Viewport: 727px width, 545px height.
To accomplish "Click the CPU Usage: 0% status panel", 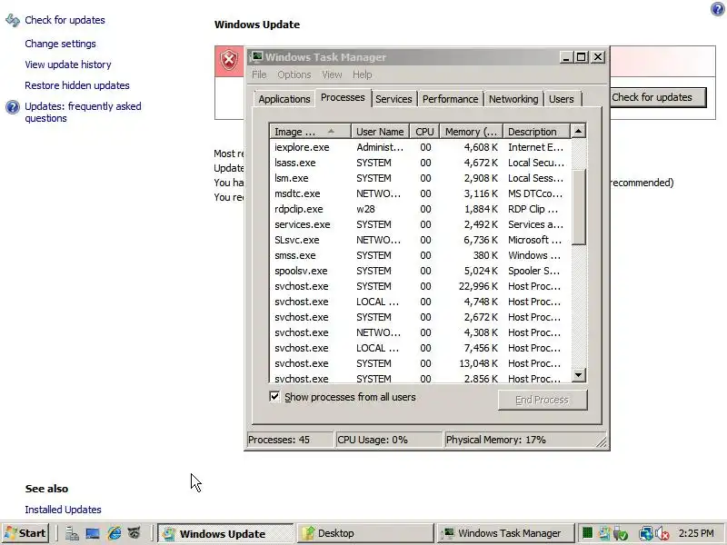I will (389, 440).
